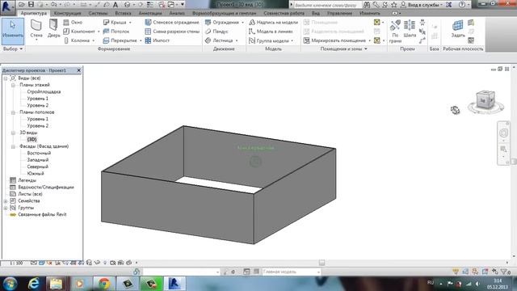Screen dimensions: 517x291
Task: Expand the Группы tree node
Action: (x=6, y=208)
